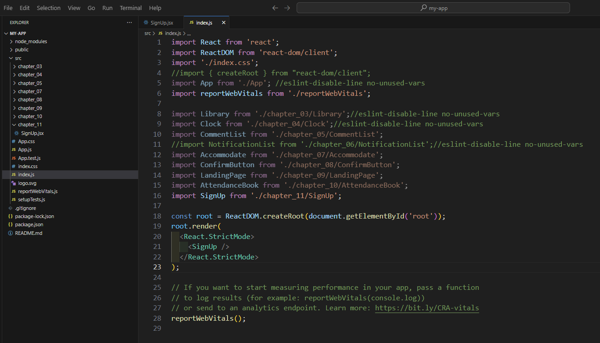Viewport: 600px width, 343px height.
Task: Open package.json from the explorer
Action: click(x=29, y=224)
